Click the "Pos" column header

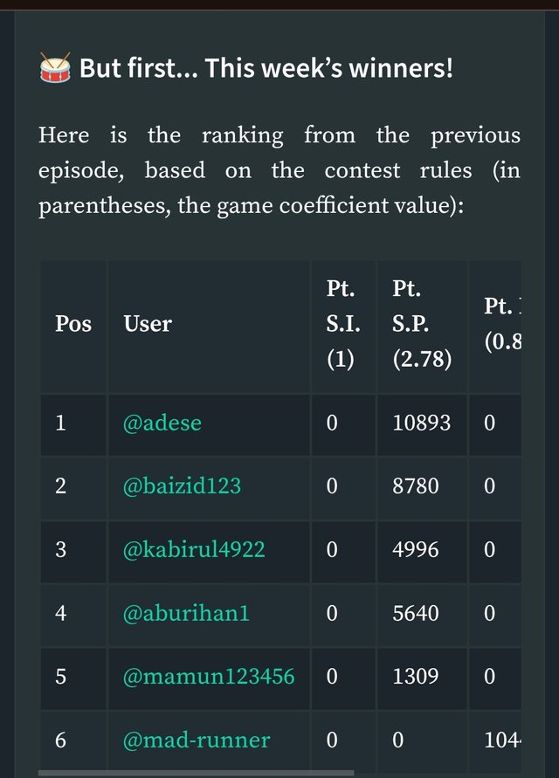coord(73,324)
